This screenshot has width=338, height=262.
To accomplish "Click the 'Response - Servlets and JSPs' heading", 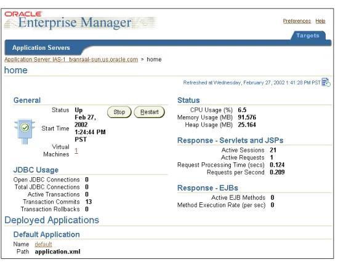I will pos(230,140).
